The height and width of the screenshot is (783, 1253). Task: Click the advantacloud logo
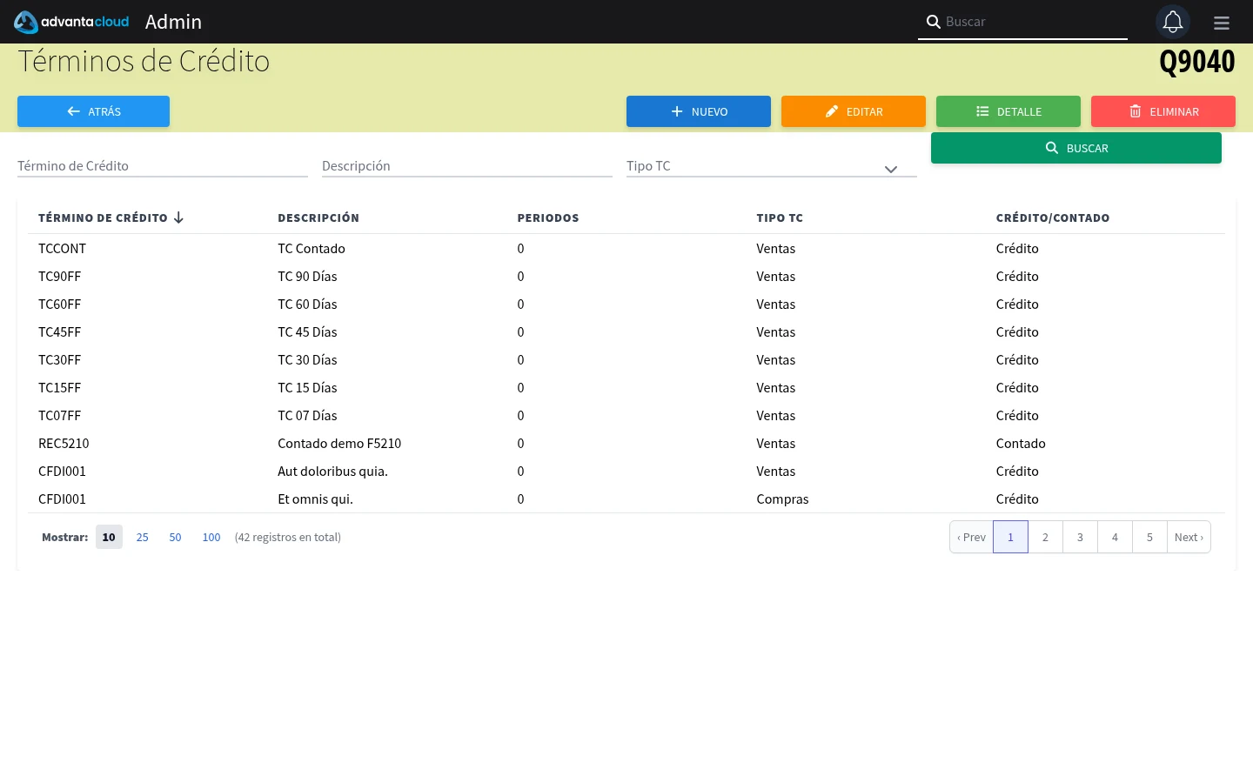tap(71, 22)
